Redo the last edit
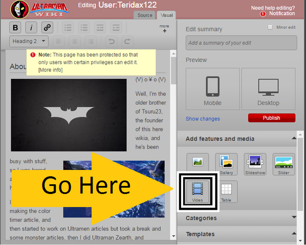The image size is (306, 245). pyautogui.click(x=127, y=41)
